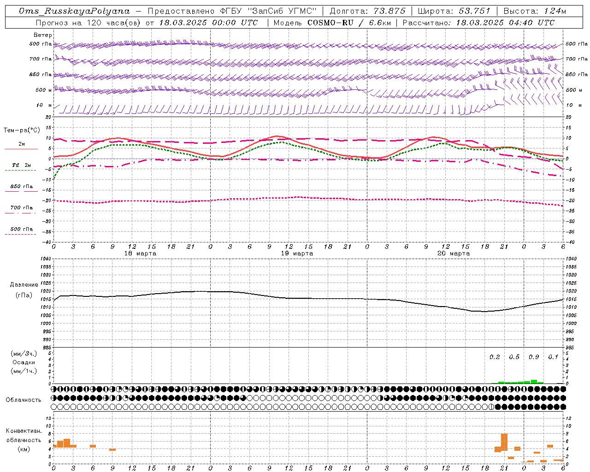The height and width of the screenshot is (472, 590).
Task: Click the 19 марта date label
Action: tap(297, 254)
